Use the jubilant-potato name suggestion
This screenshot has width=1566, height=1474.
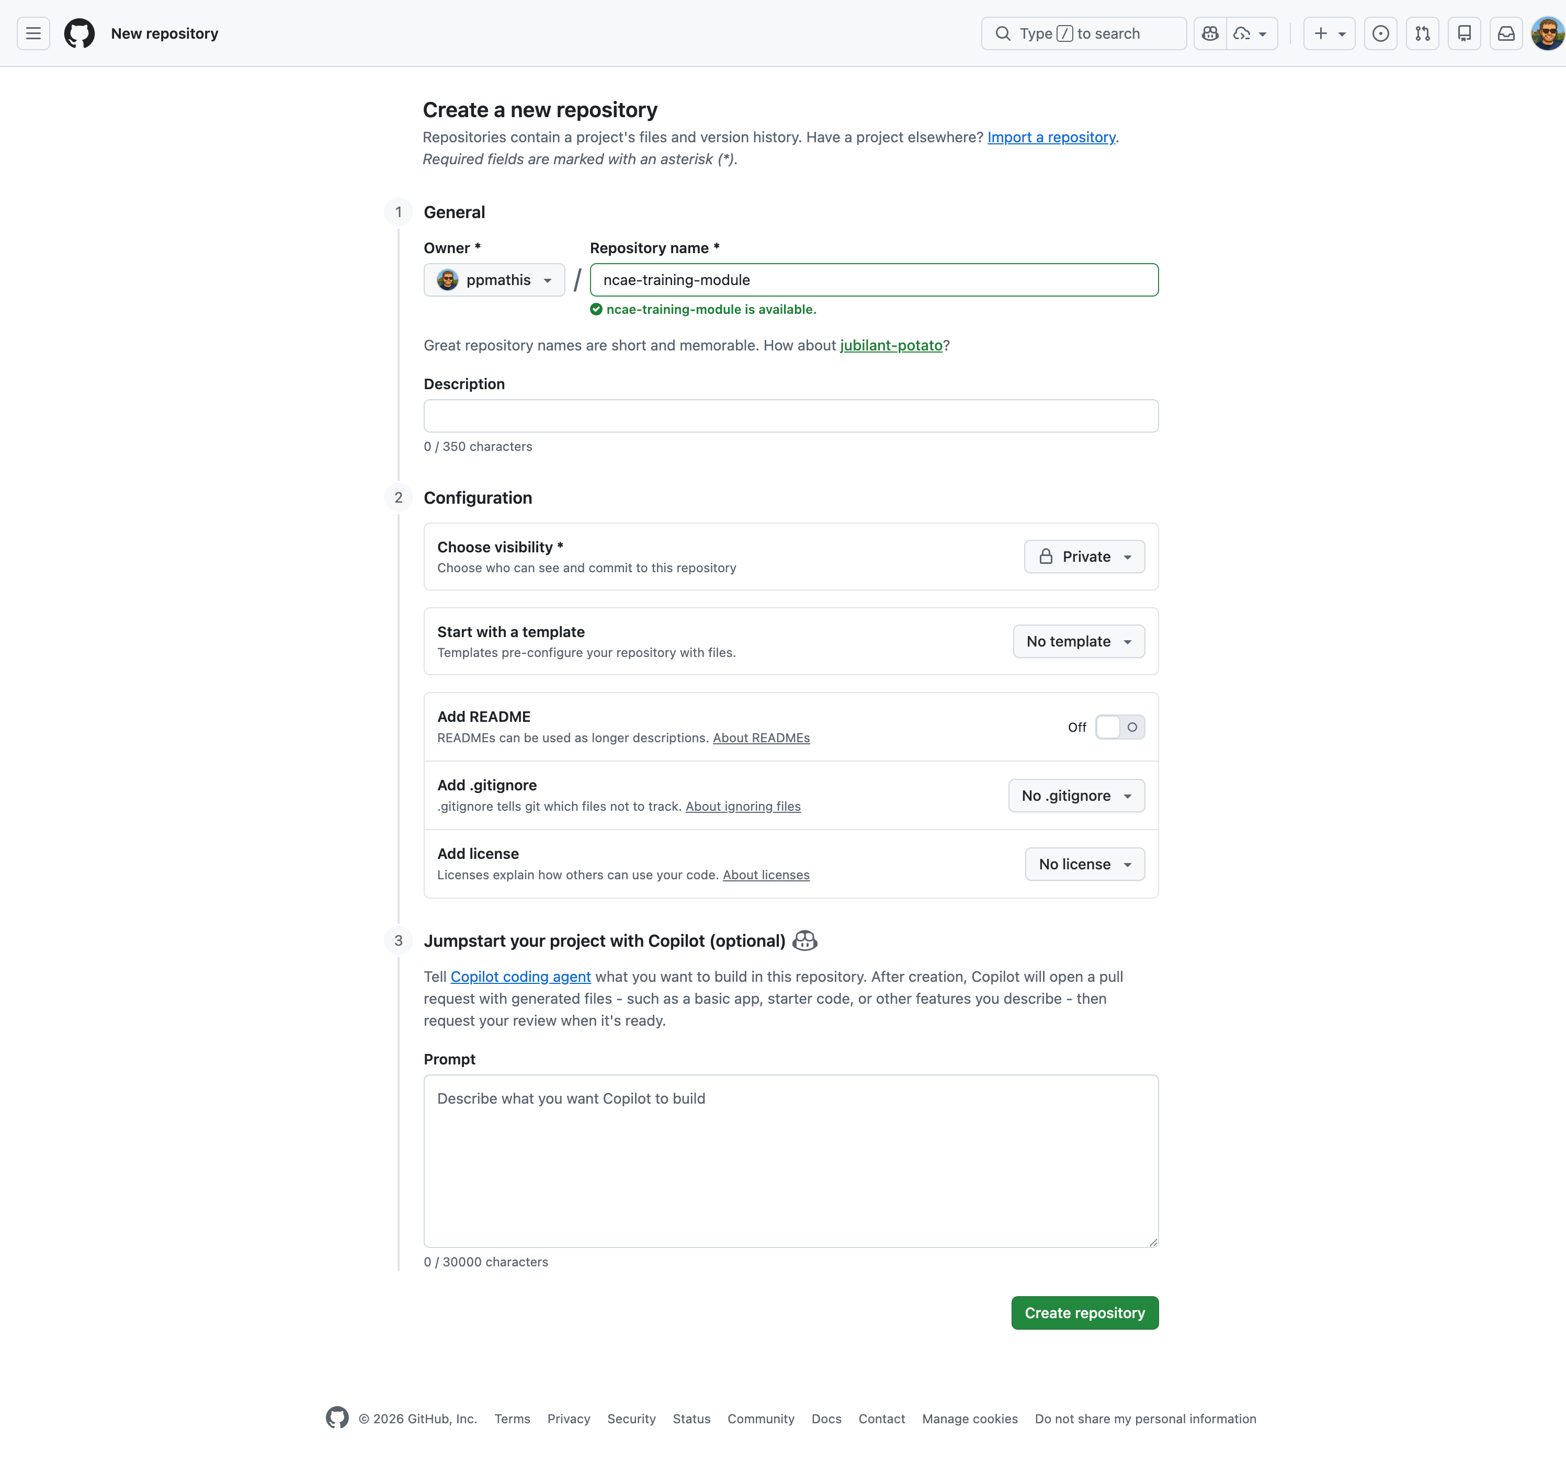click(891, 345)
